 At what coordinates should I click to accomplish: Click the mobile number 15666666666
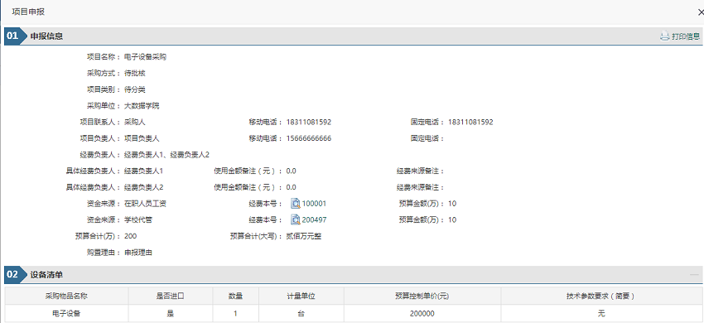pos(309,138)
